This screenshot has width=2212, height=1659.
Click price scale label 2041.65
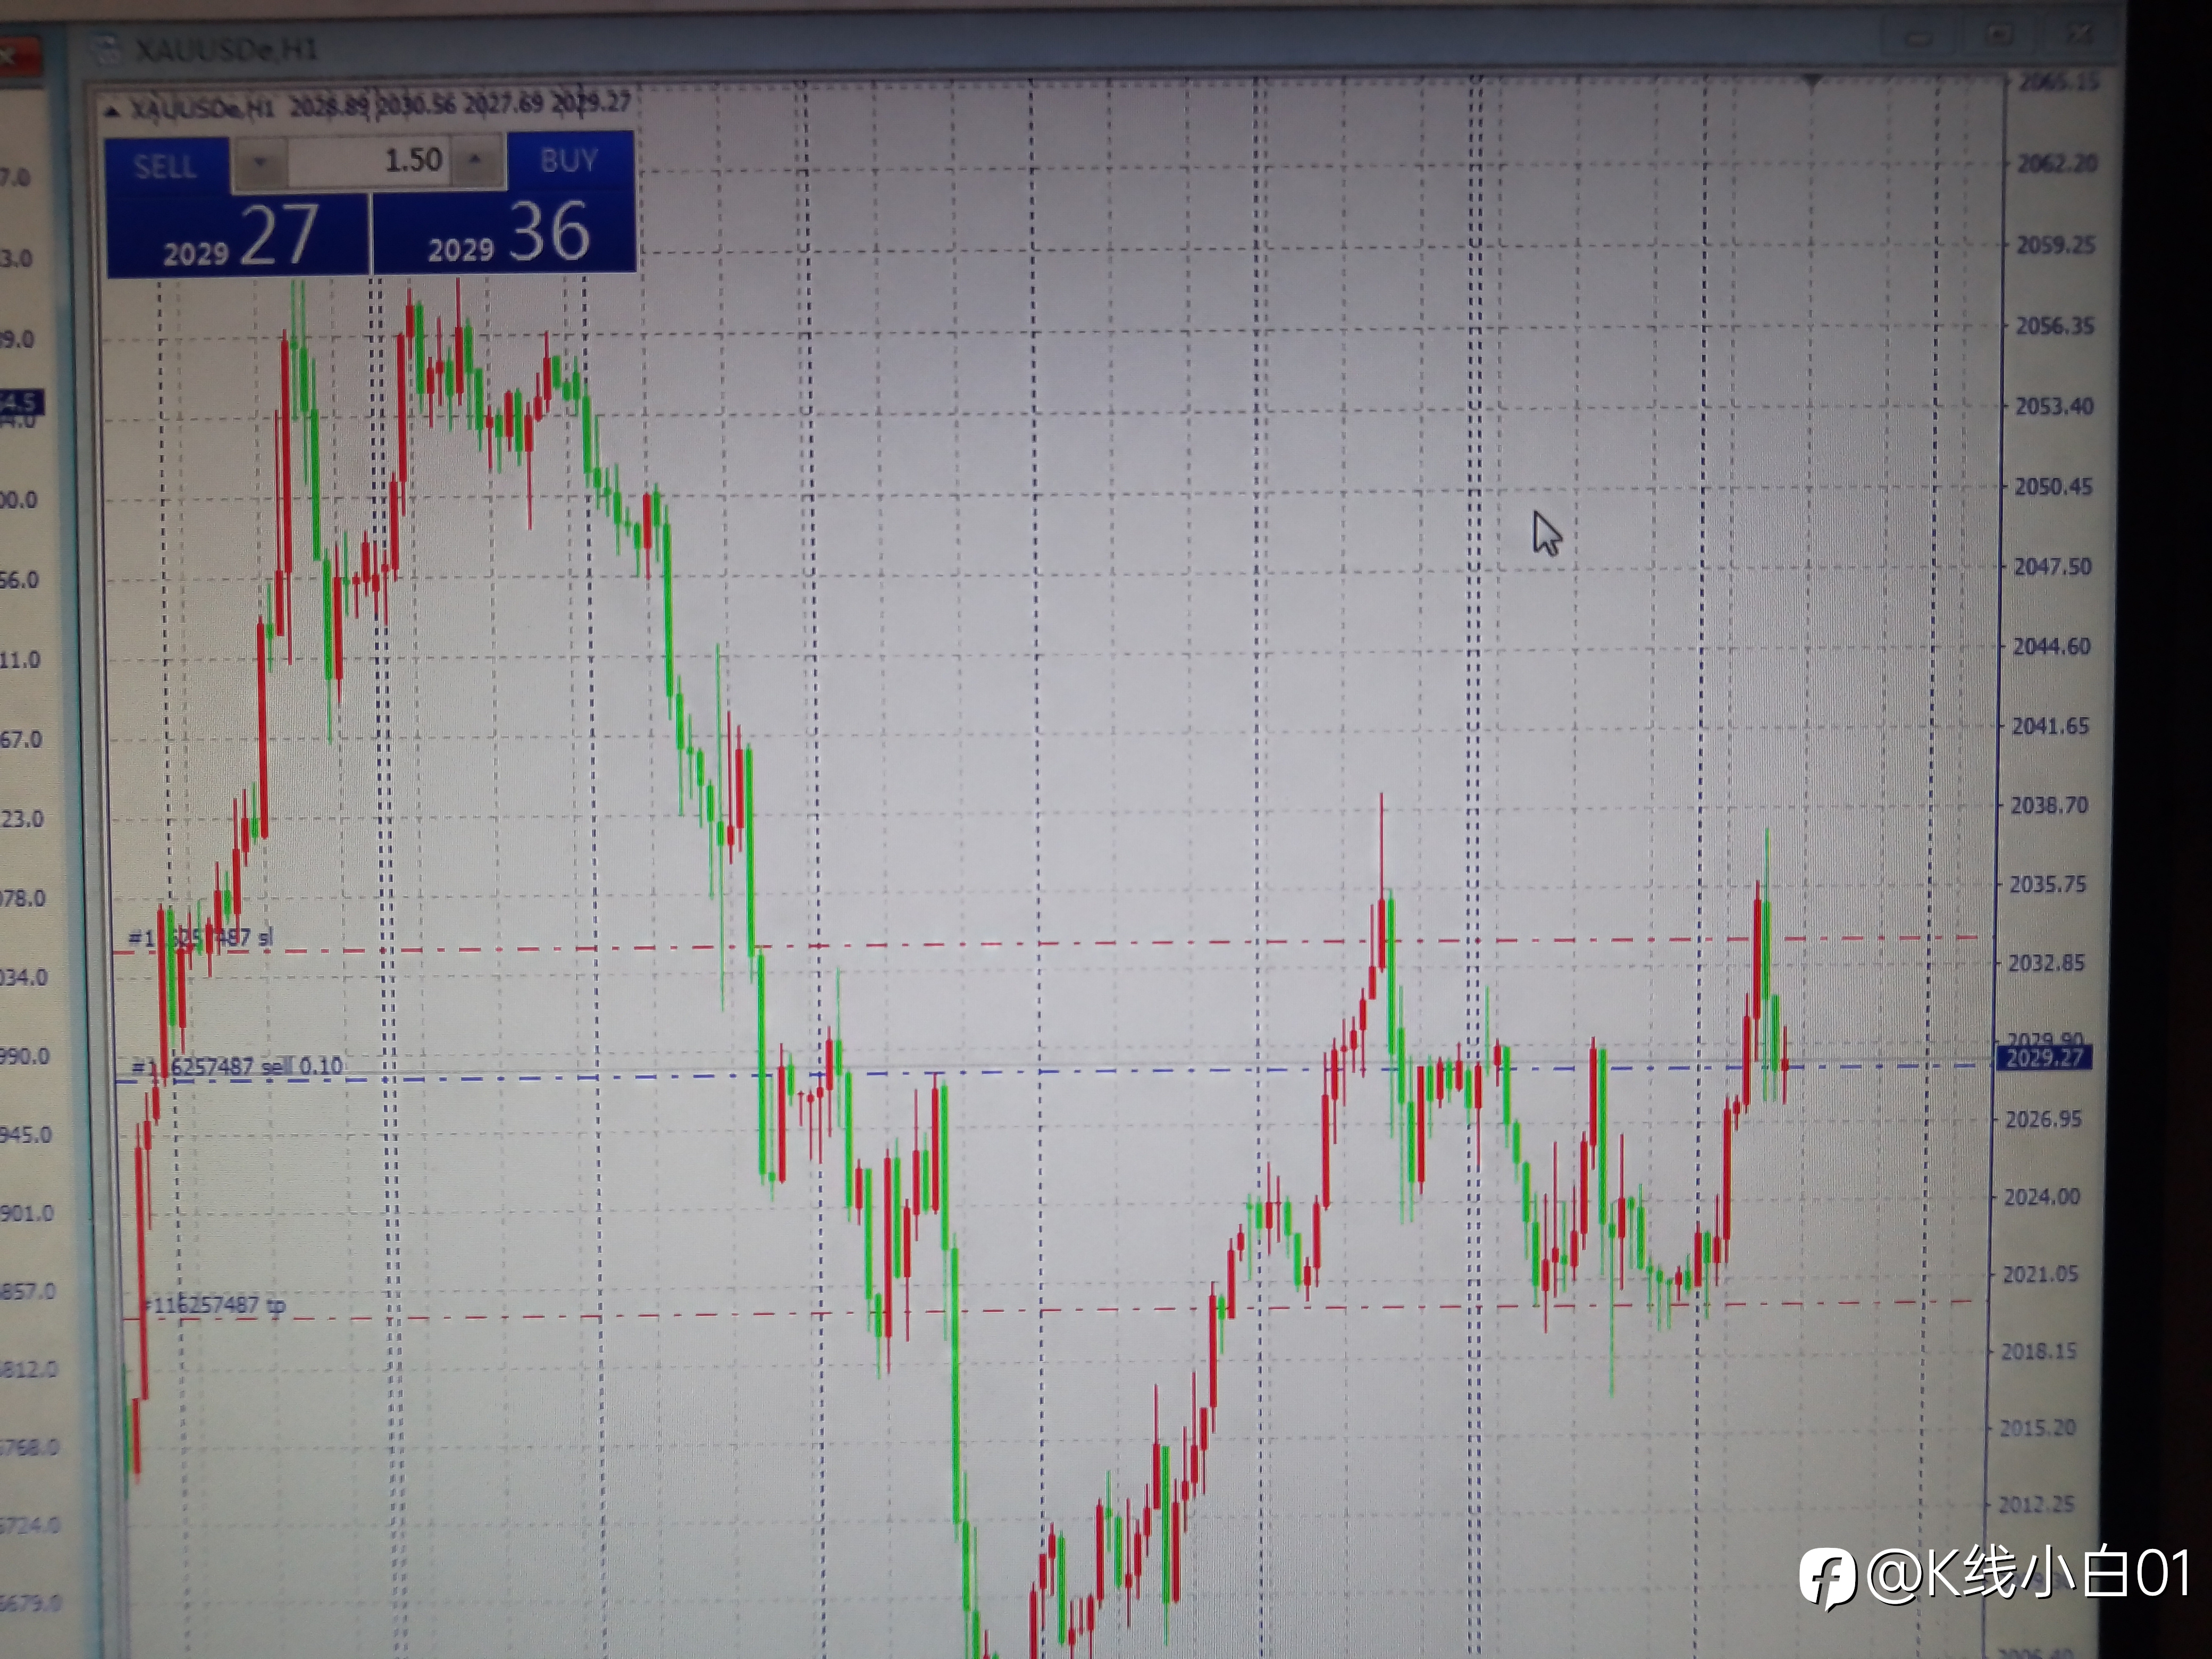point(2049,726)
